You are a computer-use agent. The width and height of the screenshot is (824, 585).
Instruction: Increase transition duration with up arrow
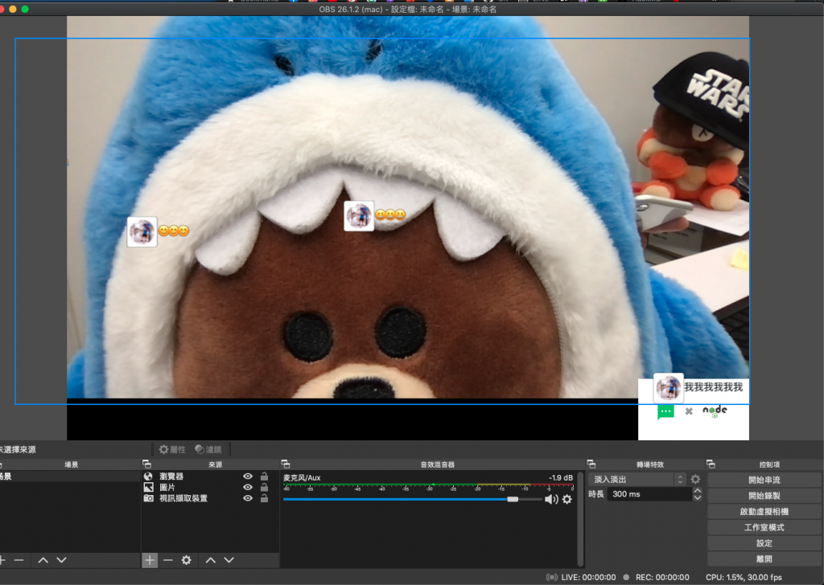pos(698,490)
